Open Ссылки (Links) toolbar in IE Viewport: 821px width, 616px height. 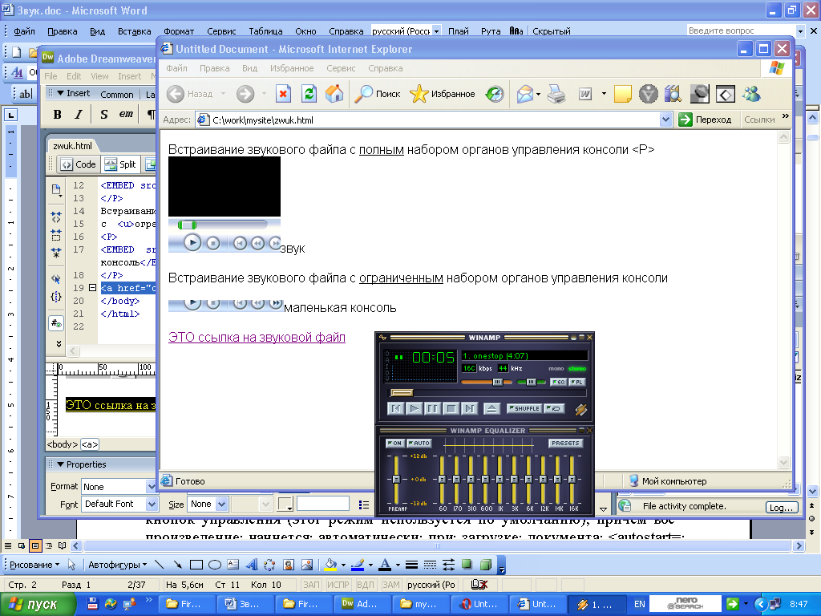pos(759,120)
